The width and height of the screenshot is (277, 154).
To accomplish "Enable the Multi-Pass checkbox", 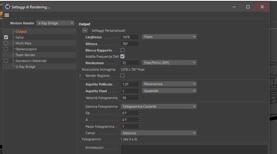I will click(x=6, y=43).
